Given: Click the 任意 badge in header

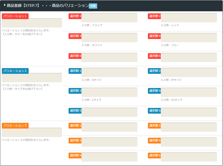Looking at the screenshot, I should [x=93, y=6].
